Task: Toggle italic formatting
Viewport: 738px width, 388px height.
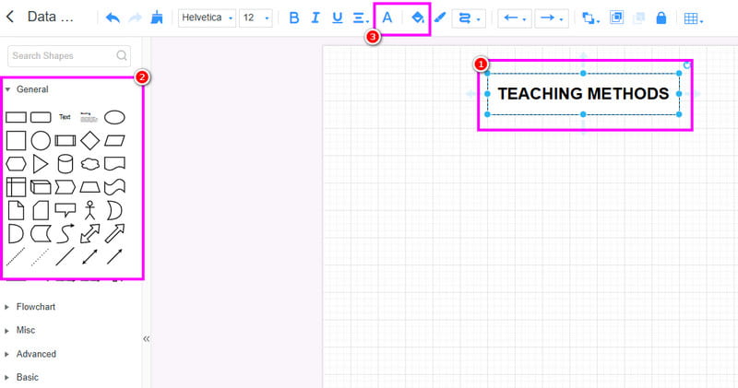Action: [x=315, y=18]
